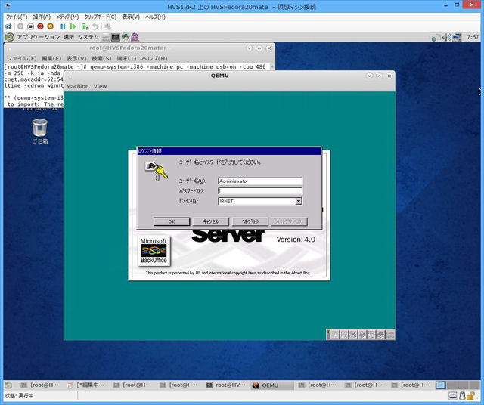
Task: Click the greyed shutdown button in logon dialog
Action: tap(289, 221)
